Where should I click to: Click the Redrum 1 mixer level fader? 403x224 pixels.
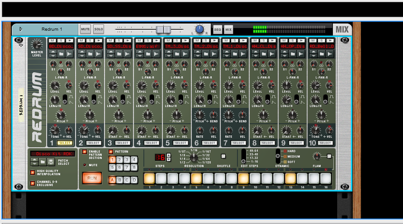coord(163,29)
